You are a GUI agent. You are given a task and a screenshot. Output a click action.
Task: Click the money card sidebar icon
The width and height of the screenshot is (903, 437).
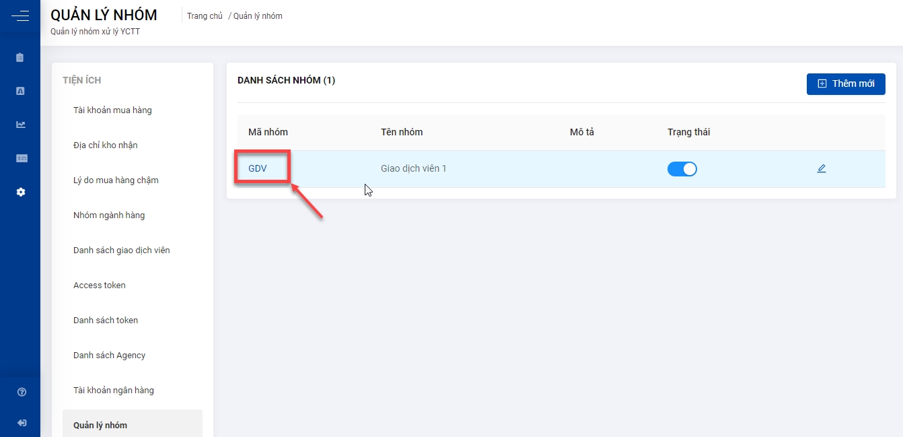pos(21,158)
